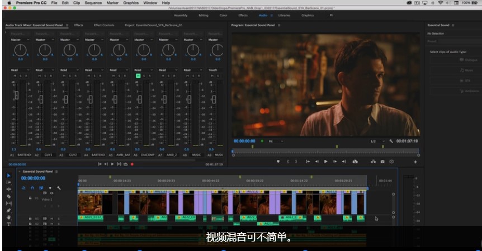Mute A1 track in timeline header

pyautogui.click(x=51, y=219)
